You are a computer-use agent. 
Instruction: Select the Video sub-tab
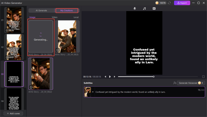click(55, 17)
